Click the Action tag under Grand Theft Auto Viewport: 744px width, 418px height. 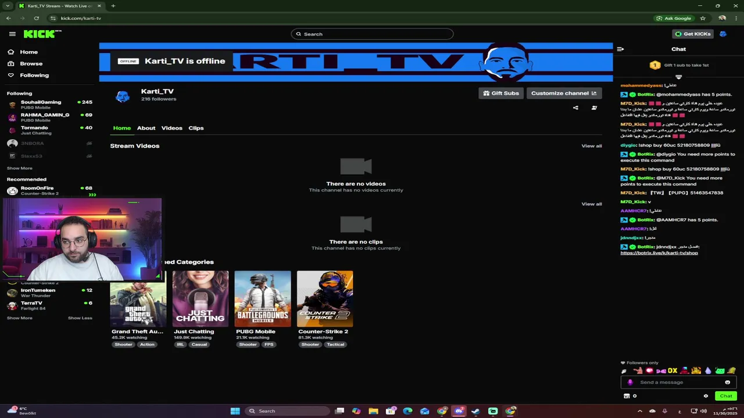(147, 345)
